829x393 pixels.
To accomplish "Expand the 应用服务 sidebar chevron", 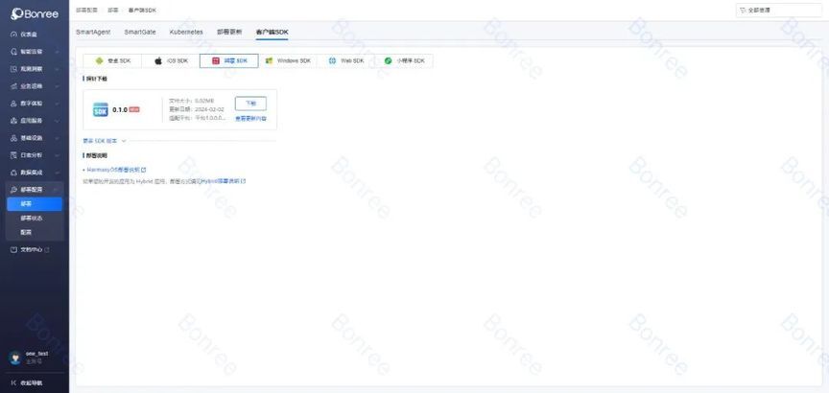I will (57, 121).
